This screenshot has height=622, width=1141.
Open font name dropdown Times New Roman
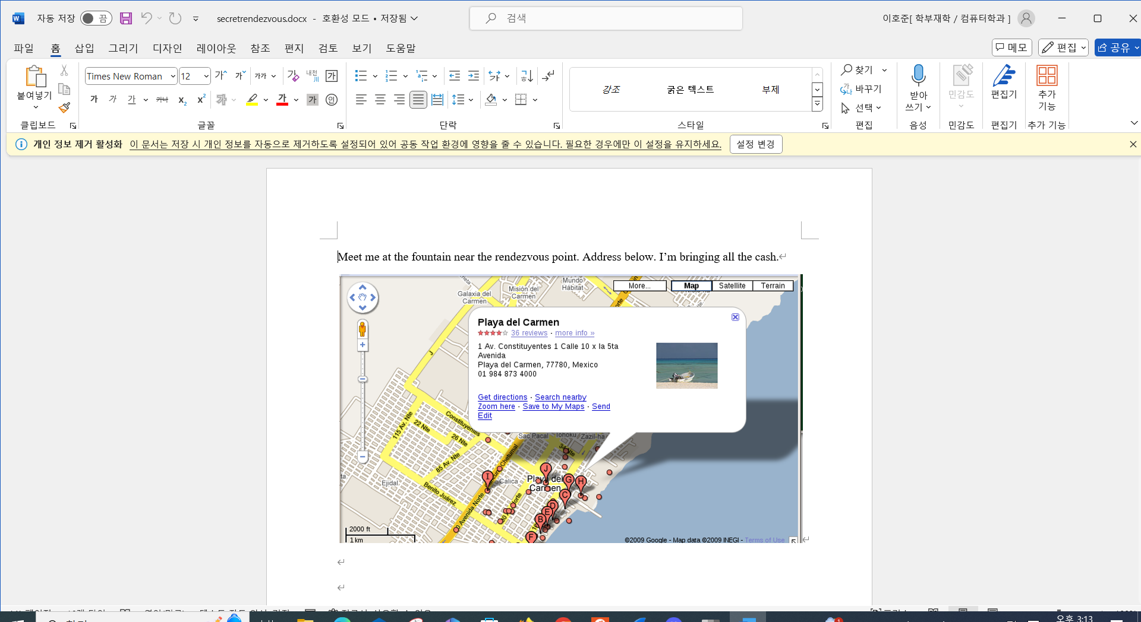click(x=173, y=76)
